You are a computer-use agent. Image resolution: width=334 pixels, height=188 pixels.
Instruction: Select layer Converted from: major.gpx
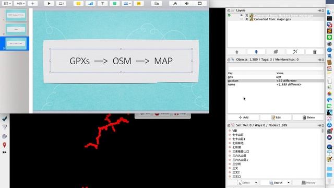(272, 19)
